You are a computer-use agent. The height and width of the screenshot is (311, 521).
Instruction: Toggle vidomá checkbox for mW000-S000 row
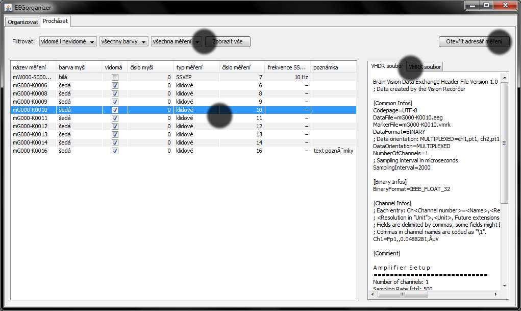point(115,77)
